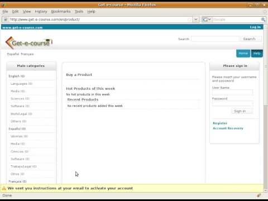Screen dimensions: 268x201
Task: Open the History menu
Action: (x=41, y=12)
